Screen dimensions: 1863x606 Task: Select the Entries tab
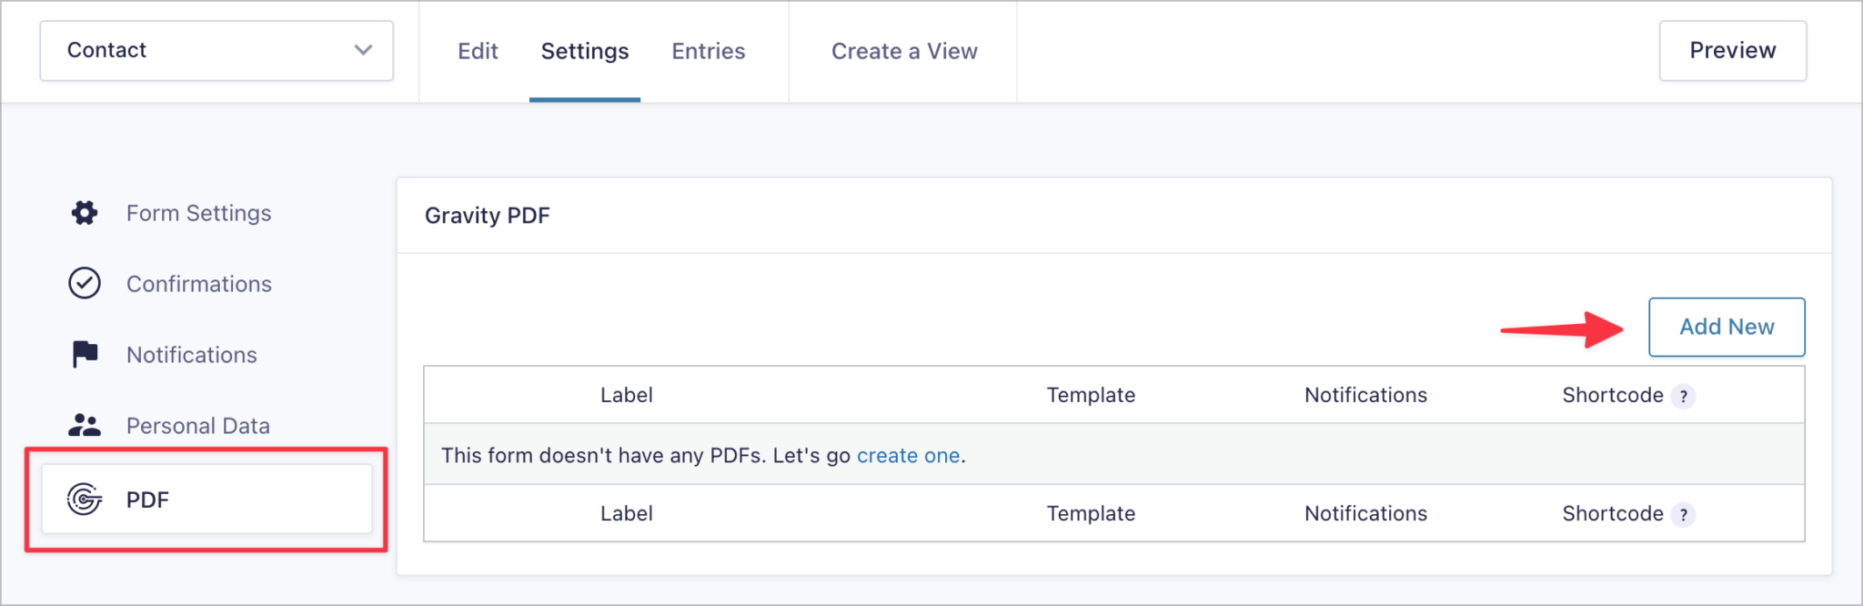tap(708, 51)
